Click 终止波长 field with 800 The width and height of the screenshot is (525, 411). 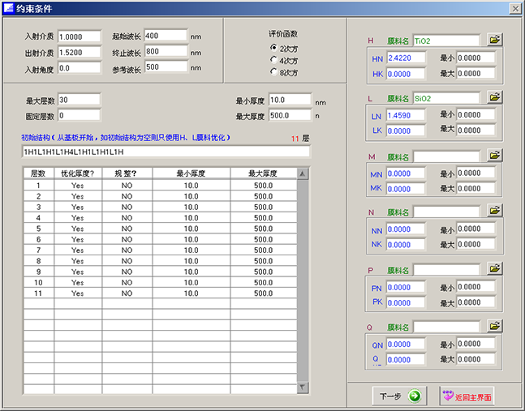[x=166, y=51]
